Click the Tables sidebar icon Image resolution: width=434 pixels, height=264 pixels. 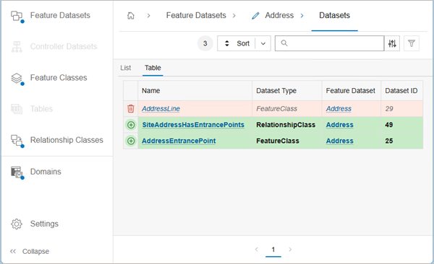click(x=17, y=109)
